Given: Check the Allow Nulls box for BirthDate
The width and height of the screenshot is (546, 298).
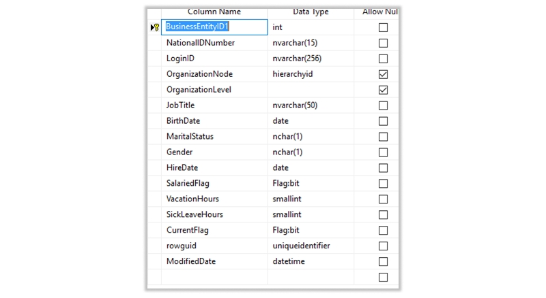Looking at the screenshot, I should pyautogui.click(x=383, y=121).
